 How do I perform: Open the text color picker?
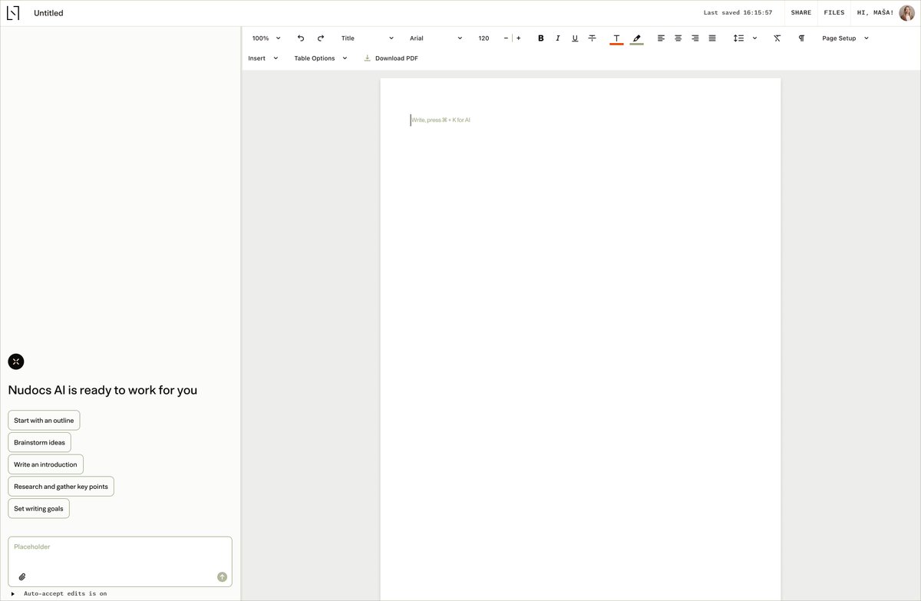[616, 38]
